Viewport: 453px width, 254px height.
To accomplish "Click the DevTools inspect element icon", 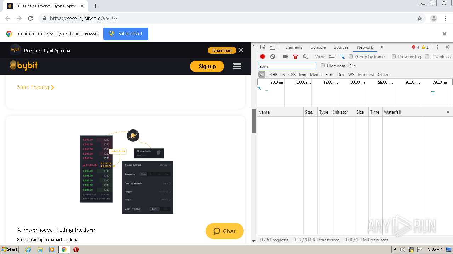I will coord(263,47).
